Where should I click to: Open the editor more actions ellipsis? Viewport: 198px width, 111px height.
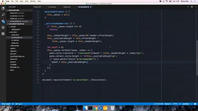click(x=196, y=7)
